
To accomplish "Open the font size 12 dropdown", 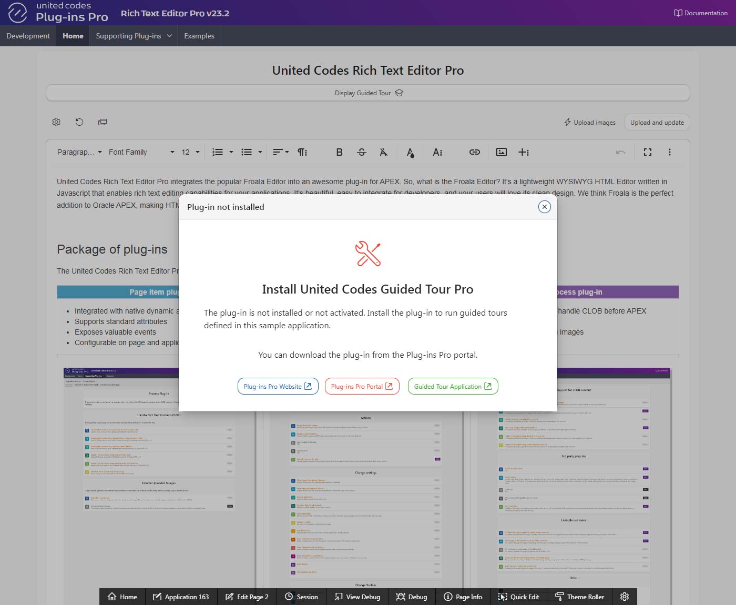I will 190,152.
